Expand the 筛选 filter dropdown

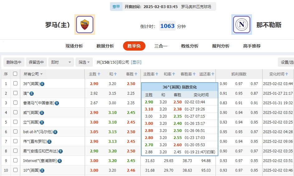[84, 62]
